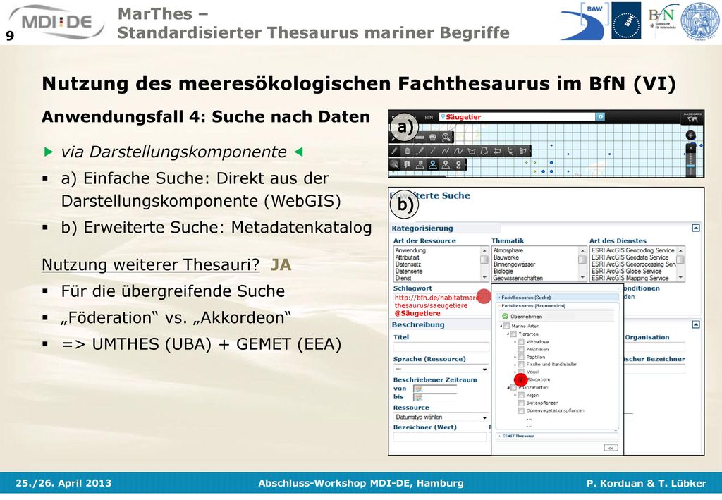Collapse the Tierarten tree node
Viewport: 722px width, 500px height.
point(508,334)
